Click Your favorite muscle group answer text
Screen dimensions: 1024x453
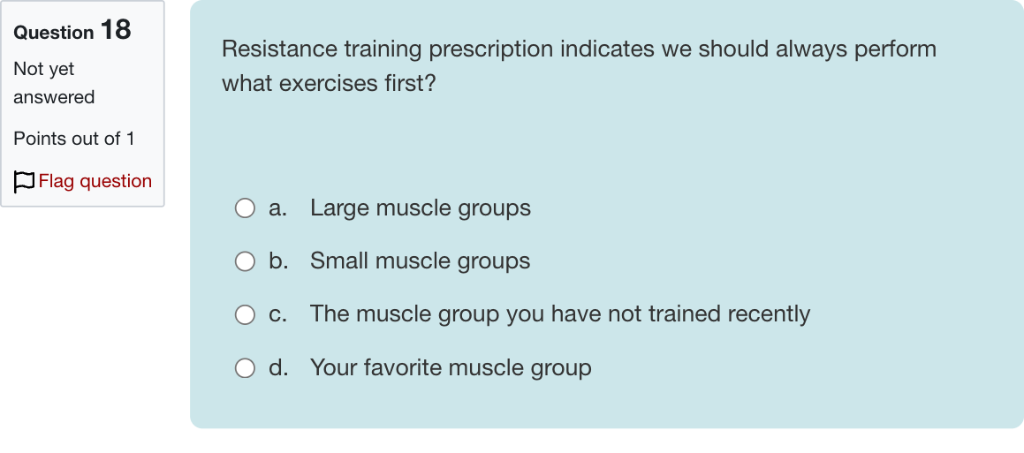[x=451, y=367]
